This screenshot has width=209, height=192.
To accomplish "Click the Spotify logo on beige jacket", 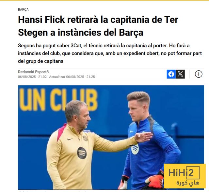I will pyautogui.click(x=82, y=153).
